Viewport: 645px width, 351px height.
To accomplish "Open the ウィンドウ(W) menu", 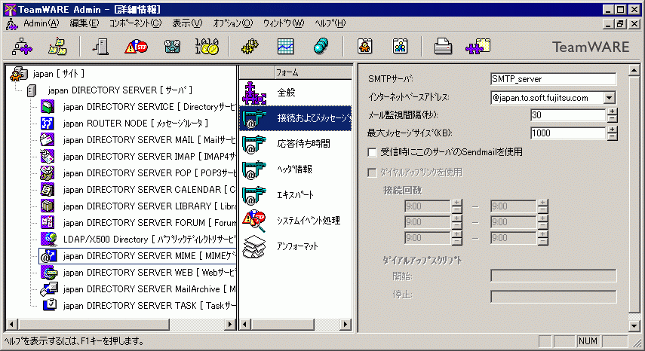I will point(284,23).
